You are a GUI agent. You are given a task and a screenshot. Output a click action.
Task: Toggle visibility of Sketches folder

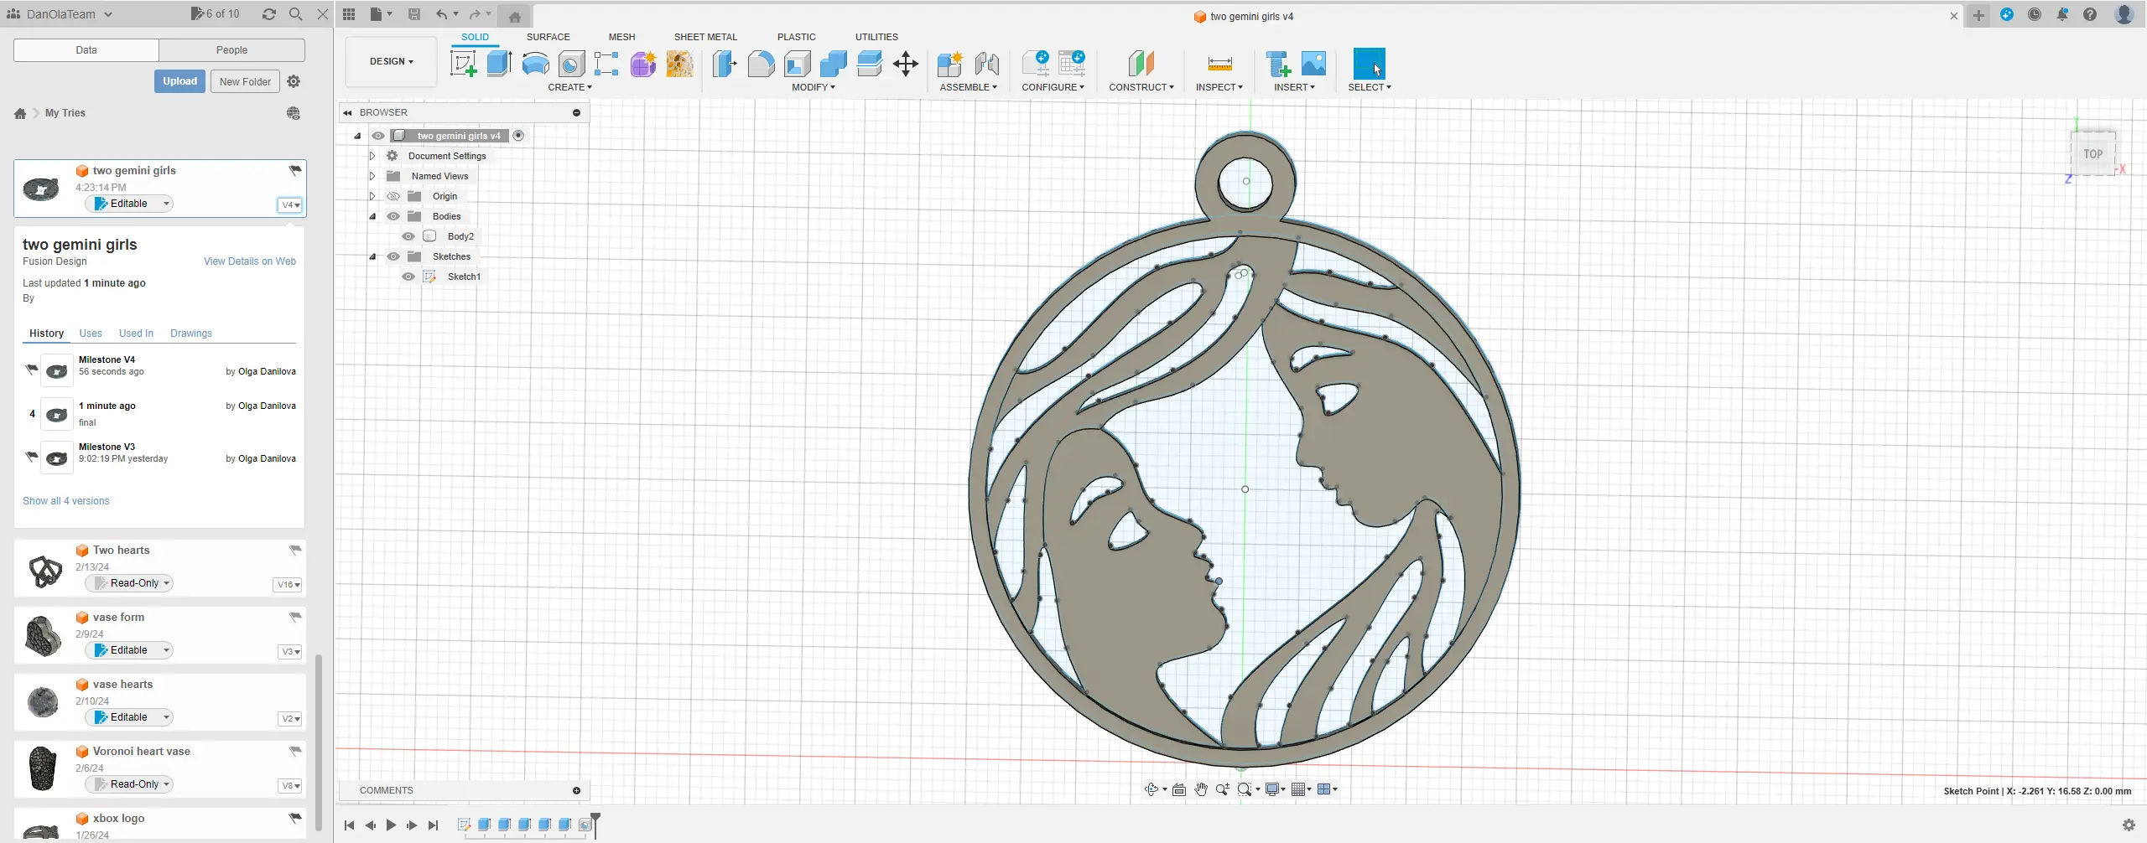point(392,256)
